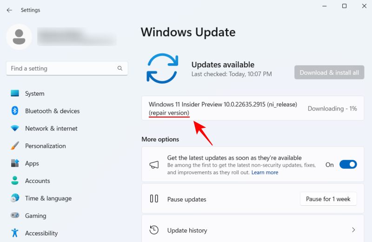Open Accessibility settings
This screenshot has width=372, height=242.
tap(41, 233)
